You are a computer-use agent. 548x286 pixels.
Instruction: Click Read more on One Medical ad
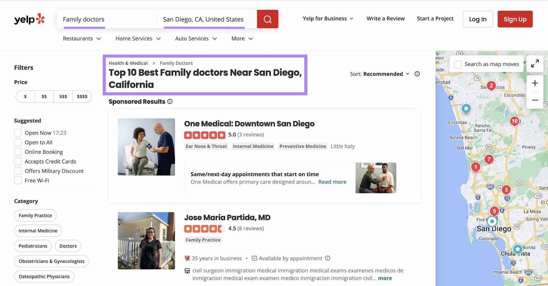click(x=332, y=182)
